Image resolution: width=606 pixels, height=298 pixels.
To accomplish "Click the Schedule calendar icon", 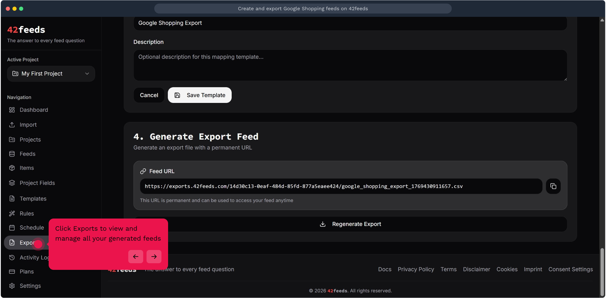I will (x=12, y=228).
